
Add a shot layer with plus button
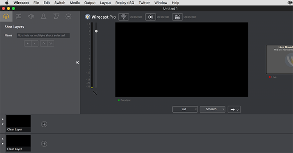pos(28,44)
